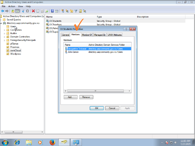
Task: Confirm the dialog with OK
Action: tap(97, 108)
